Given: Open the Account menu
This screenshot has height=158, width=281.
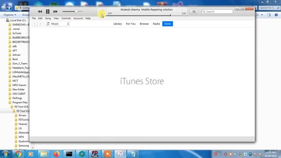Looking at the screenshot, I should point(78,18).
